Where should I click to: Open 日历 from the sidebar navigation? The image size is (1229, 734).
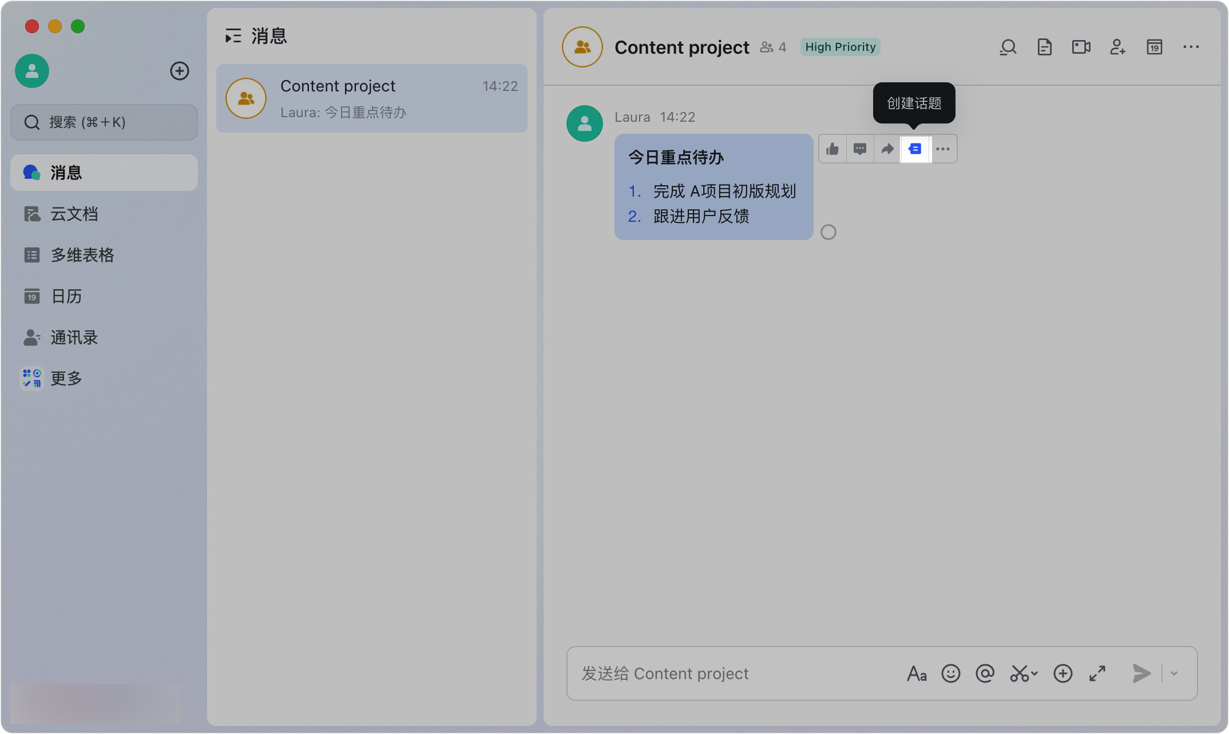click(66, 296)
